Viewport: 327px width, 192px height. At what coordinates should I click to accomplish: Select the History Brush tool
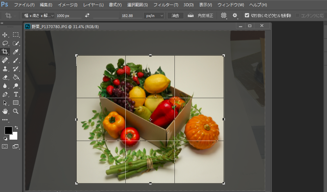coord(16,69)
